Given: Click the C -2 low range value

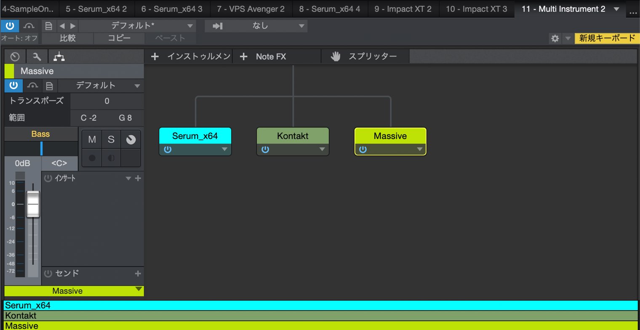Looking at the screenshot, I should 89,118.
